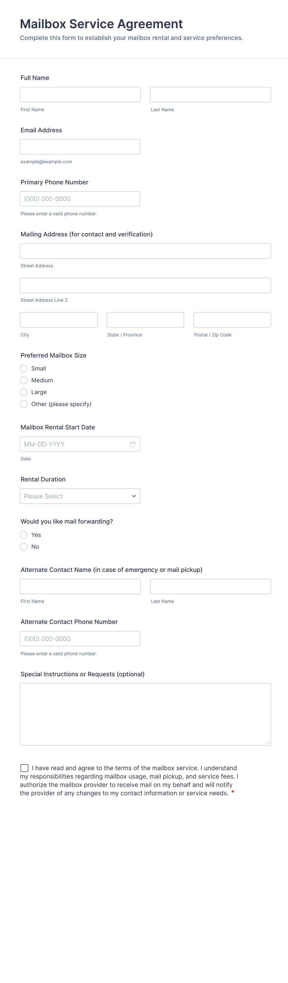Click the Full Name first name field

80,94
